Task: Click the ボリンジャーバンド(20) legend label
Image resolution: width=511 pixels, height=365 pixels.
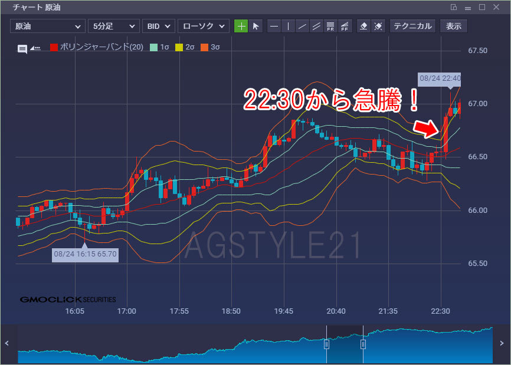Action: pyautogui.click(x=101, y=47)
